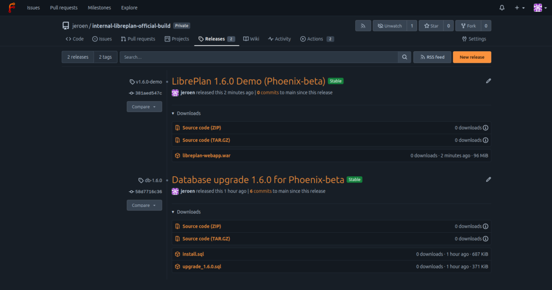
Task: Click info icon beside first Source code (ZIP)
Action: pyautogui.click(x=486, y=128)
